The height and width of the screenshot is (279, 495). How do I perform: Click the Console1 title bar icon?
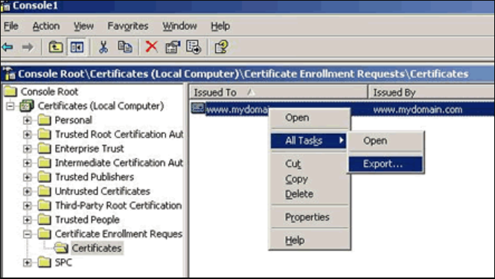[x=5, y=6]
